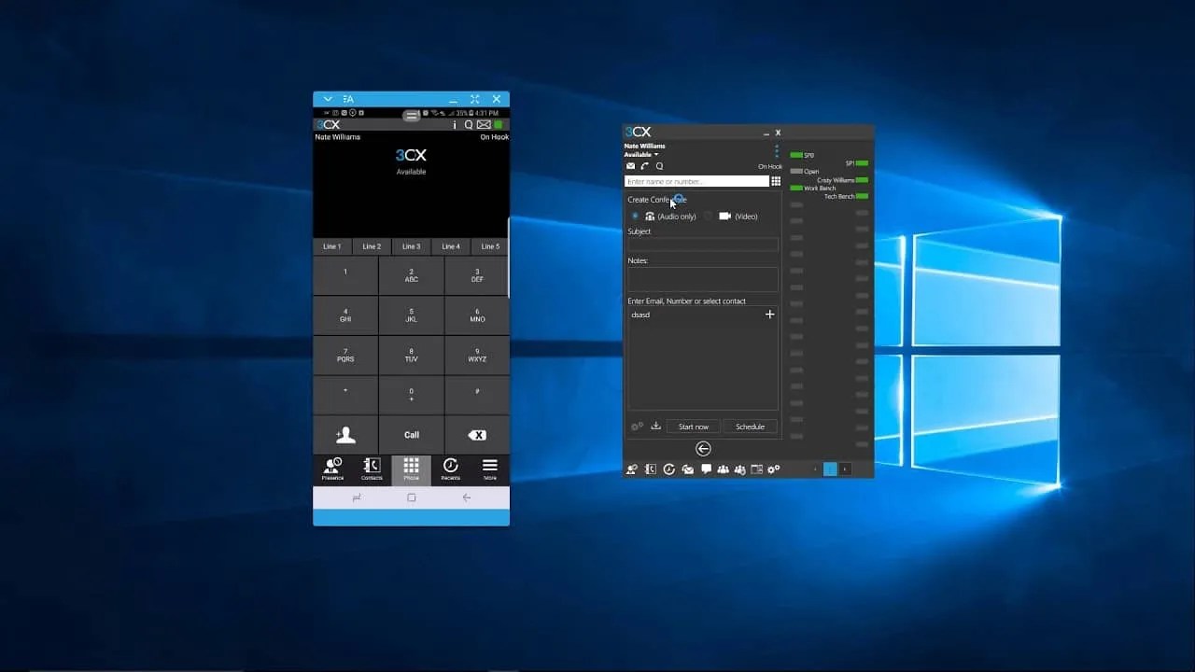
Task: Tap the search icon in phone header
Action: [x=469, y=124]
